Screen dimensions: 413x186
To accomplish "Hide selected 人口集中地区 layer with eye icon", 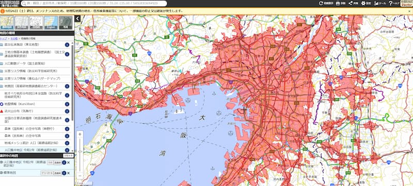I will [x=2, y=162].
